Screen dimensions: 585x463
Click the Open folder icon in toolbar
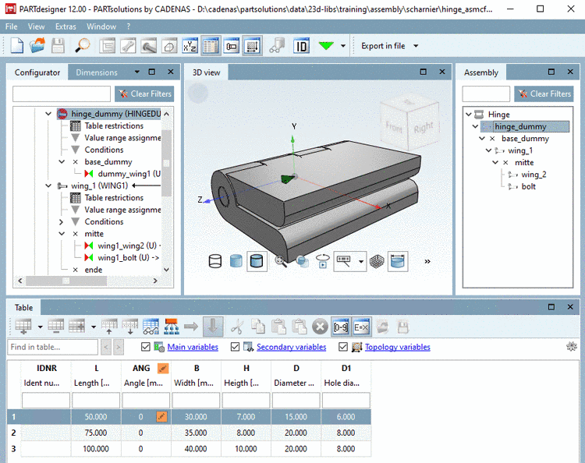tap(37, 46)
